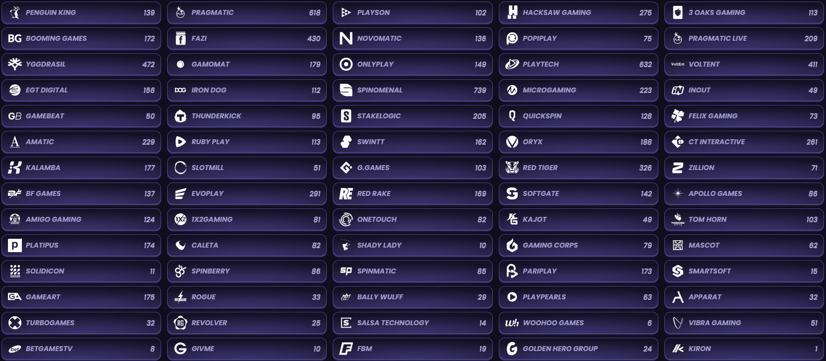Click the Novomatic N logo icon
This screenshot has height=361, width=826.
click(x=346, y=38)
